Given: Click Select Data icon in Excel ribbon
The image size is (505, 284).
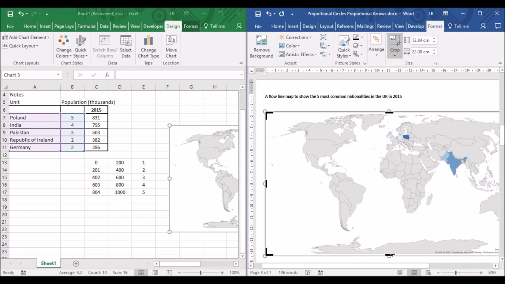Looking at the screenshot, I should (126, 47).
